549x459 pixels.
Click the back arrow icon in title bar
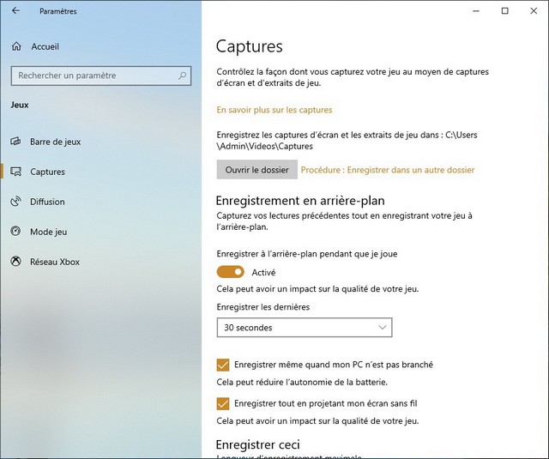15,11
